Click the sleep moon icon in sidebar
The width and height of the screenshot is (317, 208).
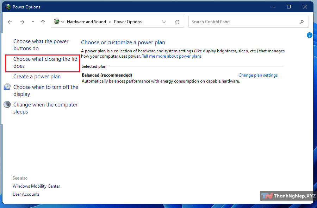[7, 104]
